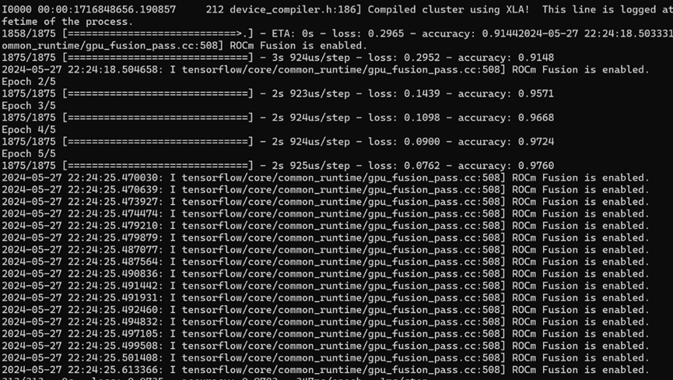Click the timestamp 22:24:25.487077
This screenshot has height=380, width=673.
[x=115, y=250]
